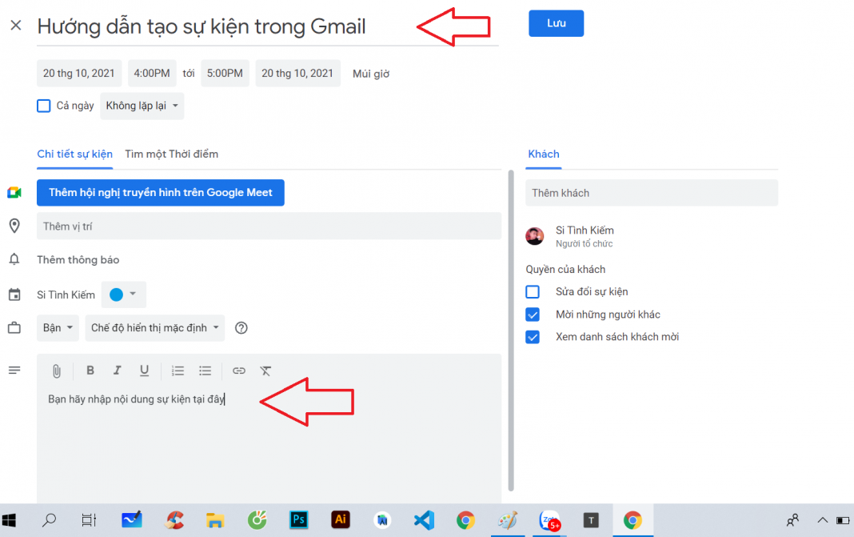Open the blue calendar color picker
The image size is (854, 537).
[x=123, y=295]
